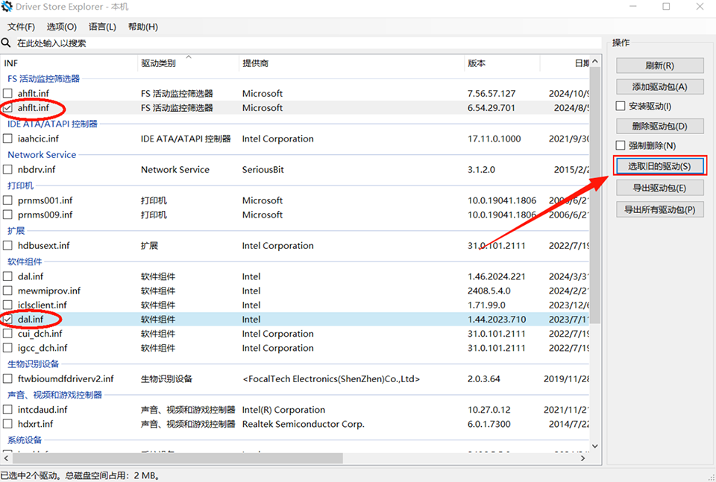This screenshot has height=482, width=716.
Task: Click the 选取旧的驱动(S) button
Action: pyautogui.click(x=659, y=166)
